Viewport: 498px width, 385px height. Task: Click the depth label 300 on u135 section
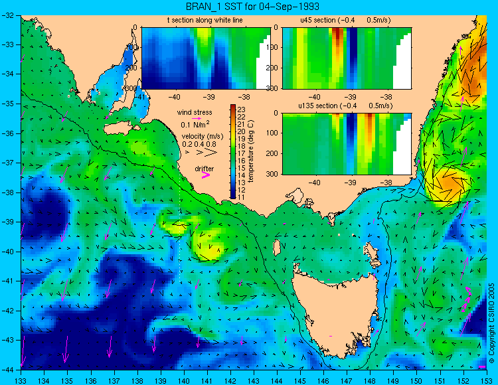272,174
